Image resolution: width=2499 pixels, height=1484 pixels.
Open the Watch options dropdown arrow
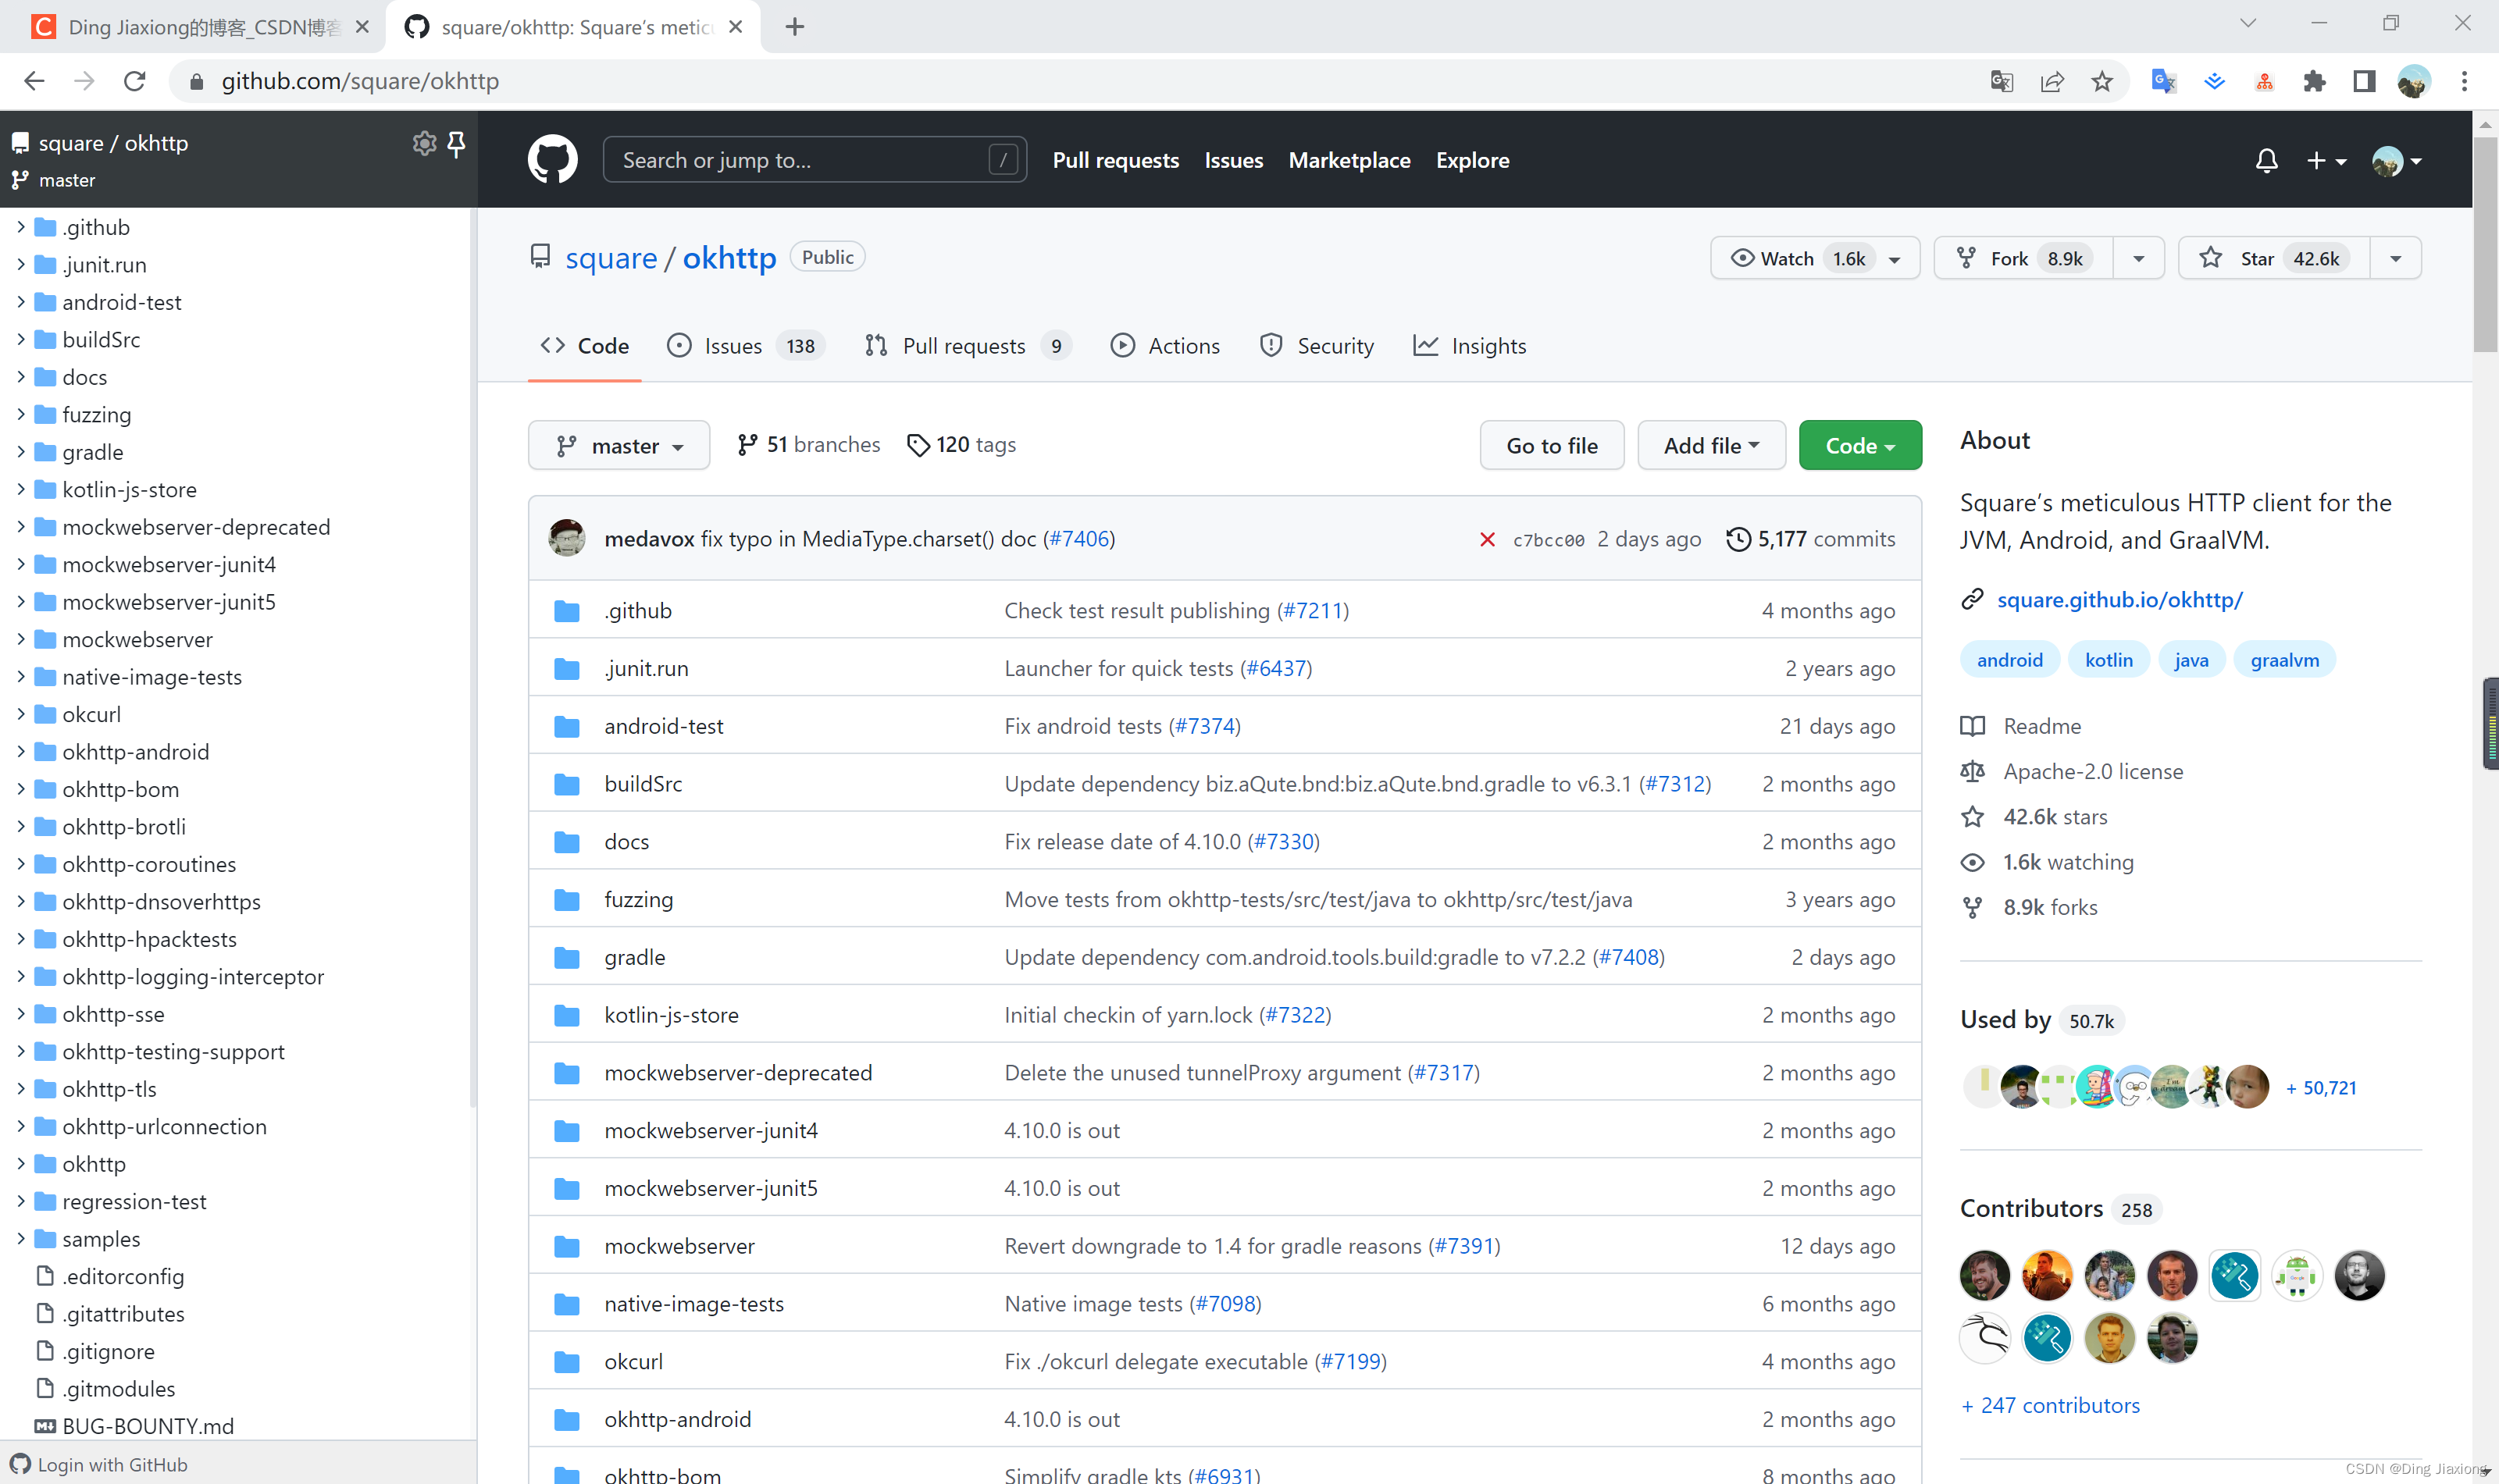click(x=1895, y=259)
